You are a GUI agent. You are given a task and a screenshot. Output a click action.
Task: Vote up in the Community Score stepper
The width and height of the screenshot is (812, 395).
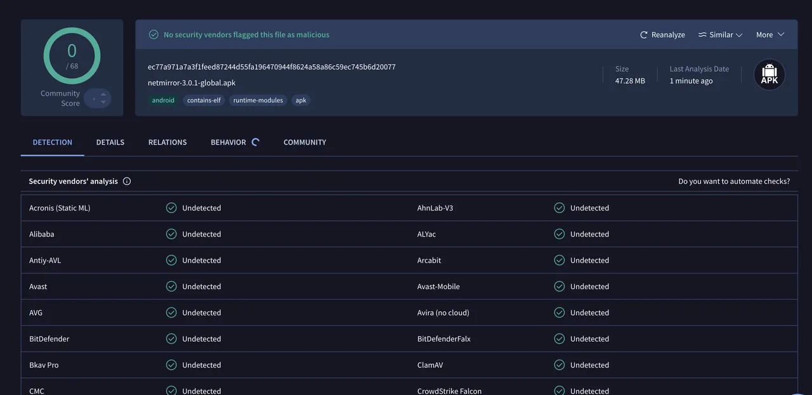103,94
